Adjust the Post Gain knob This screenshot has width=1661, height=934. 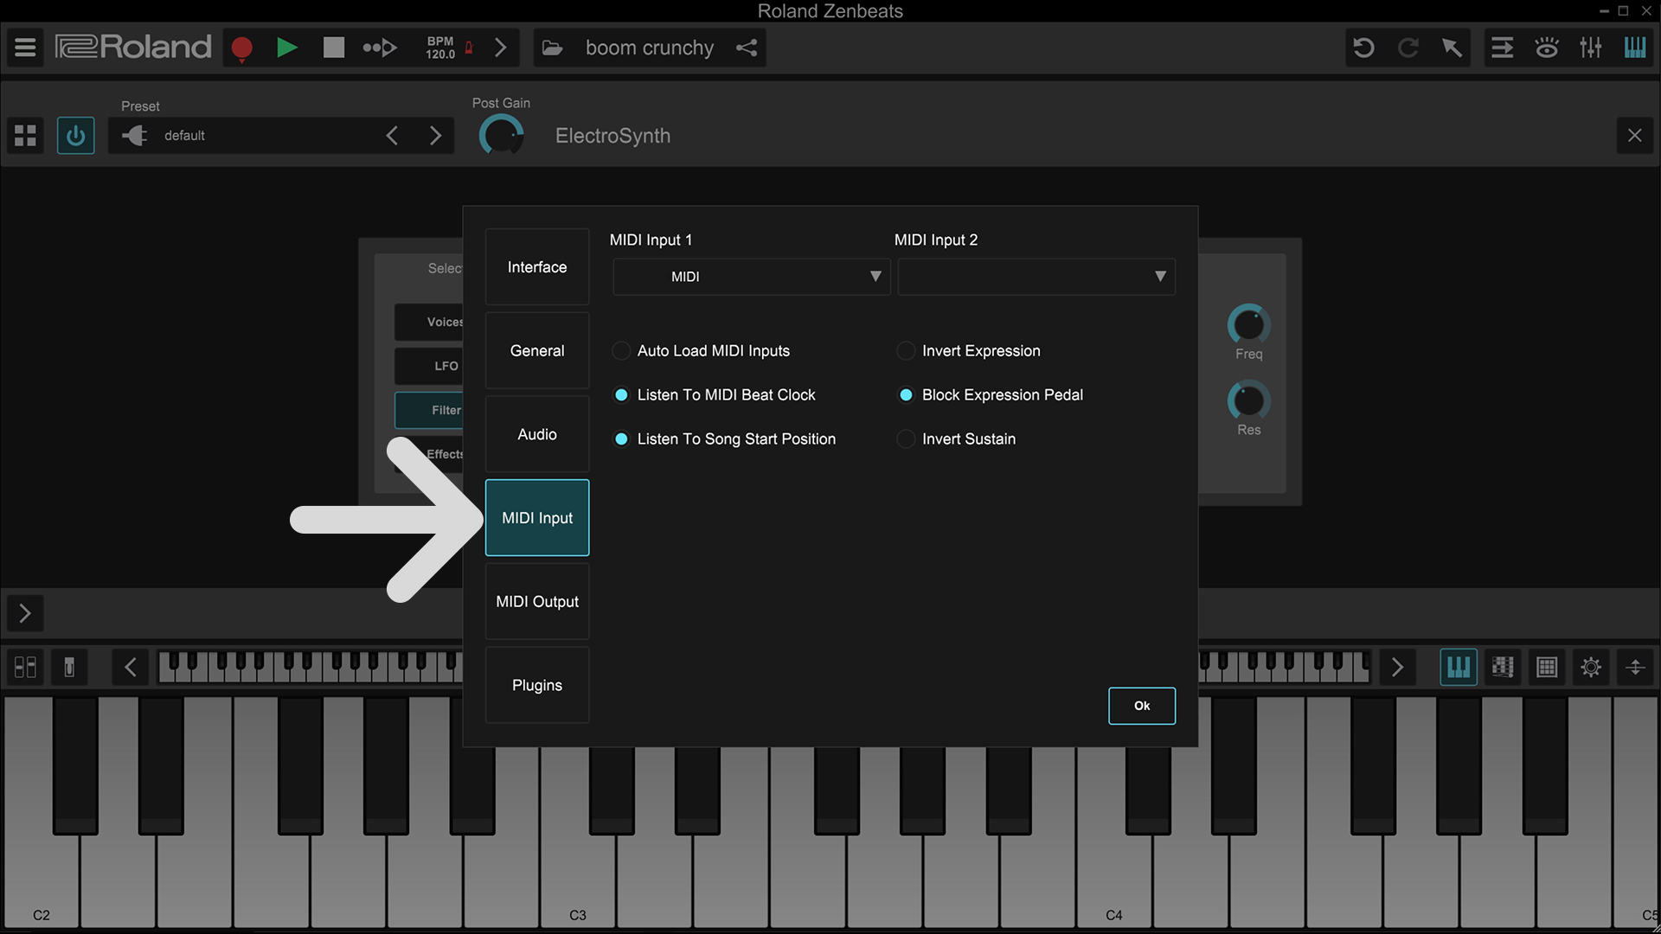pyautogui.click(x=501, y=135)
